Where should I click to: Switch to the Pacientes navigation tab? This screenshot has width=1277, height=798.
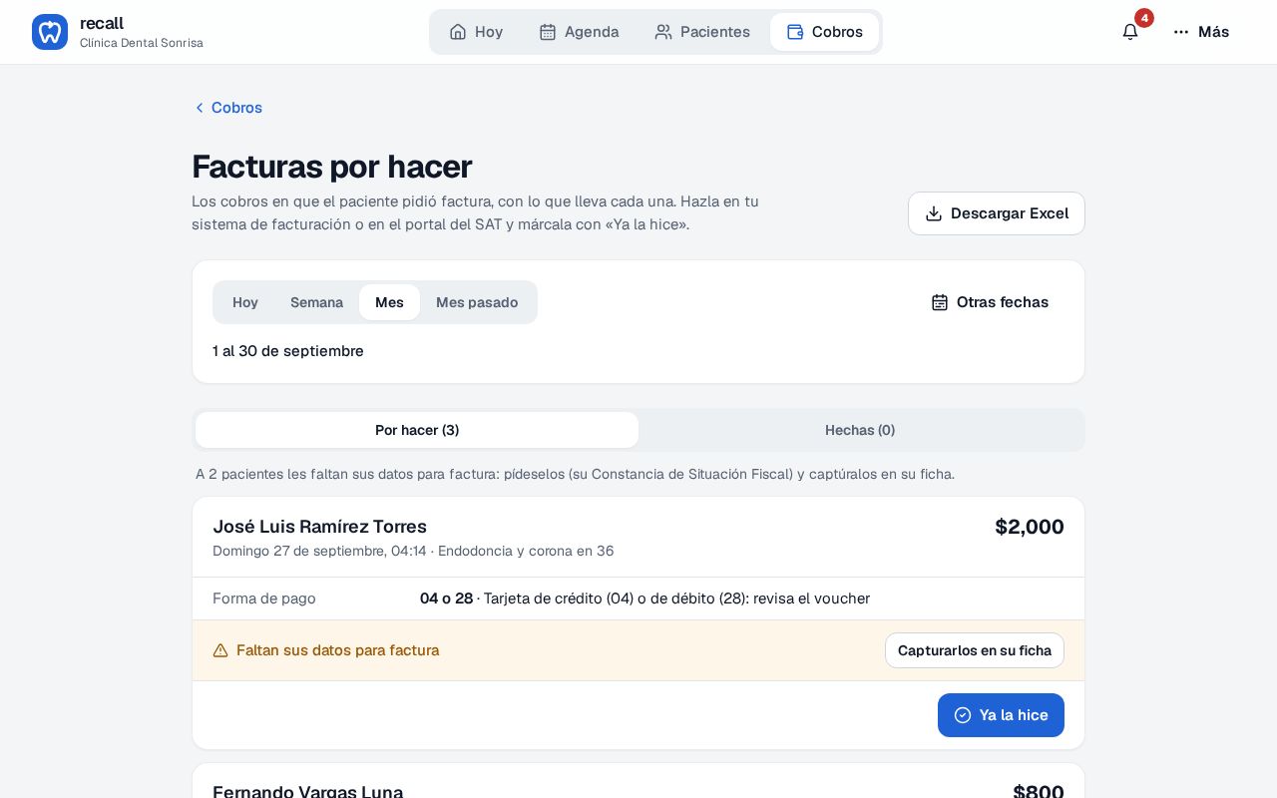[x=702, y=32]
